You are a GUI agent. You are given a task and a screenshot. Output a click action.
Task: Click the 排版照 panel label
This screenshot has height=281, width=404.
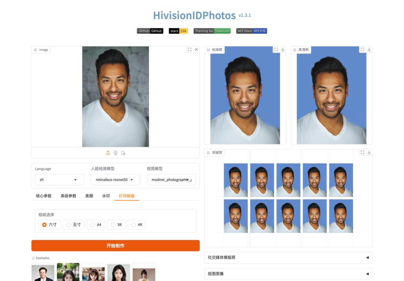click(215, 152)
